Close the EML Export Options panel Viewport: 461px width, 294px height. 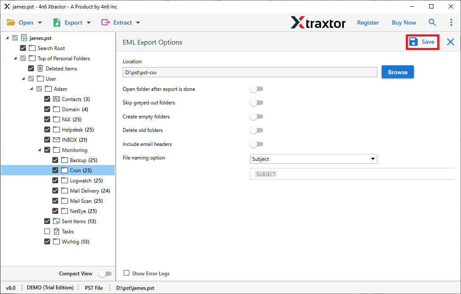click(450, 42)
